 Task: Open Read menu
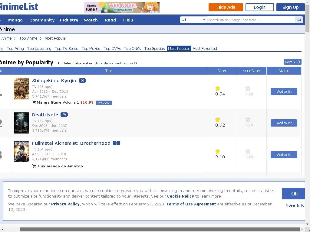pos(110,20)
